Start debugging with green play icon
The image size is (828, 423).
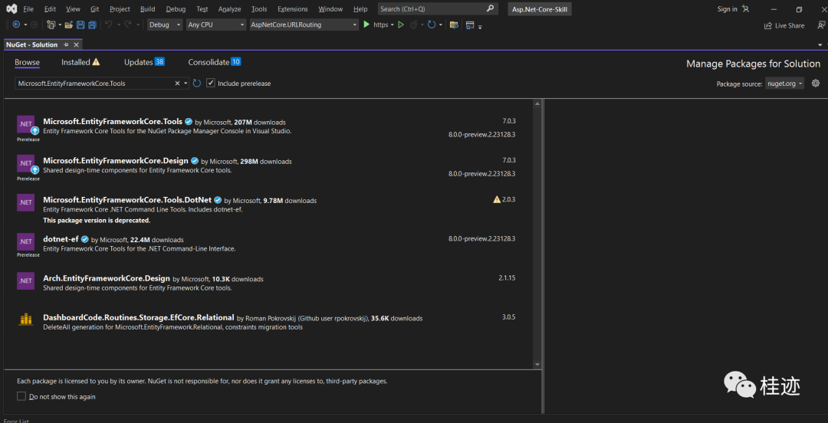[x=367, y=25]
